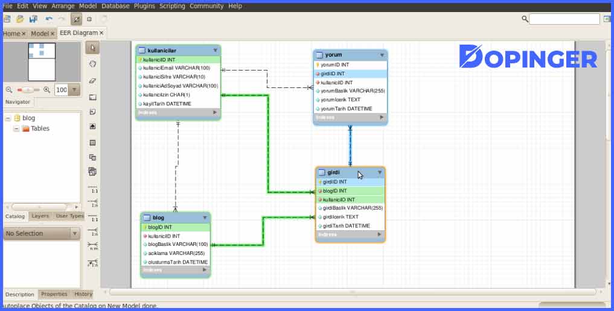Select the image placement tool
Viewport: 614px width, 311px height.
92,126
